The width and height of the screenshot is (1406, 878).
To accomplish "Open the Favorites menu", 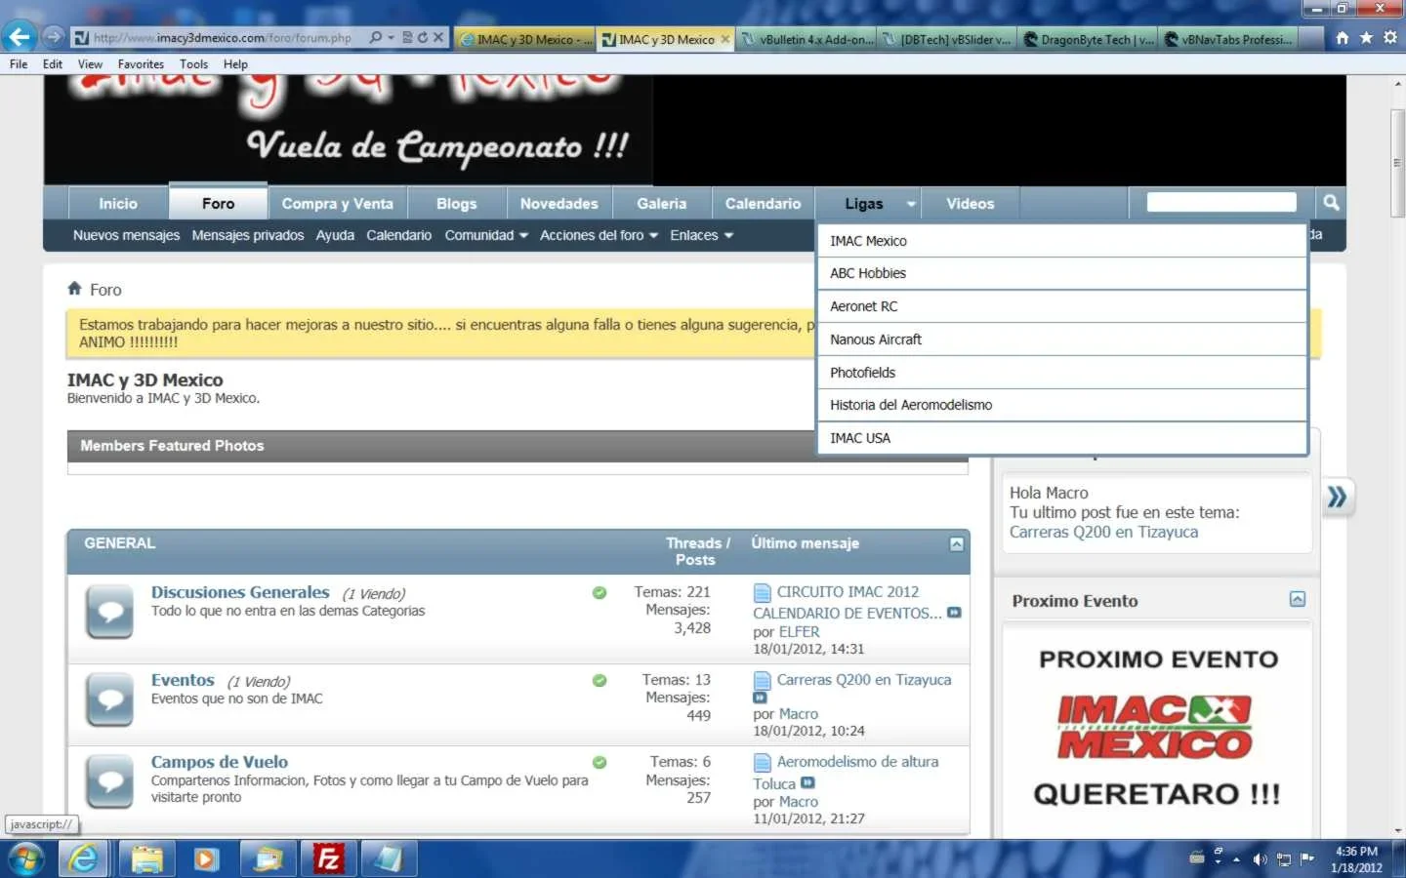I will point(141,64).
